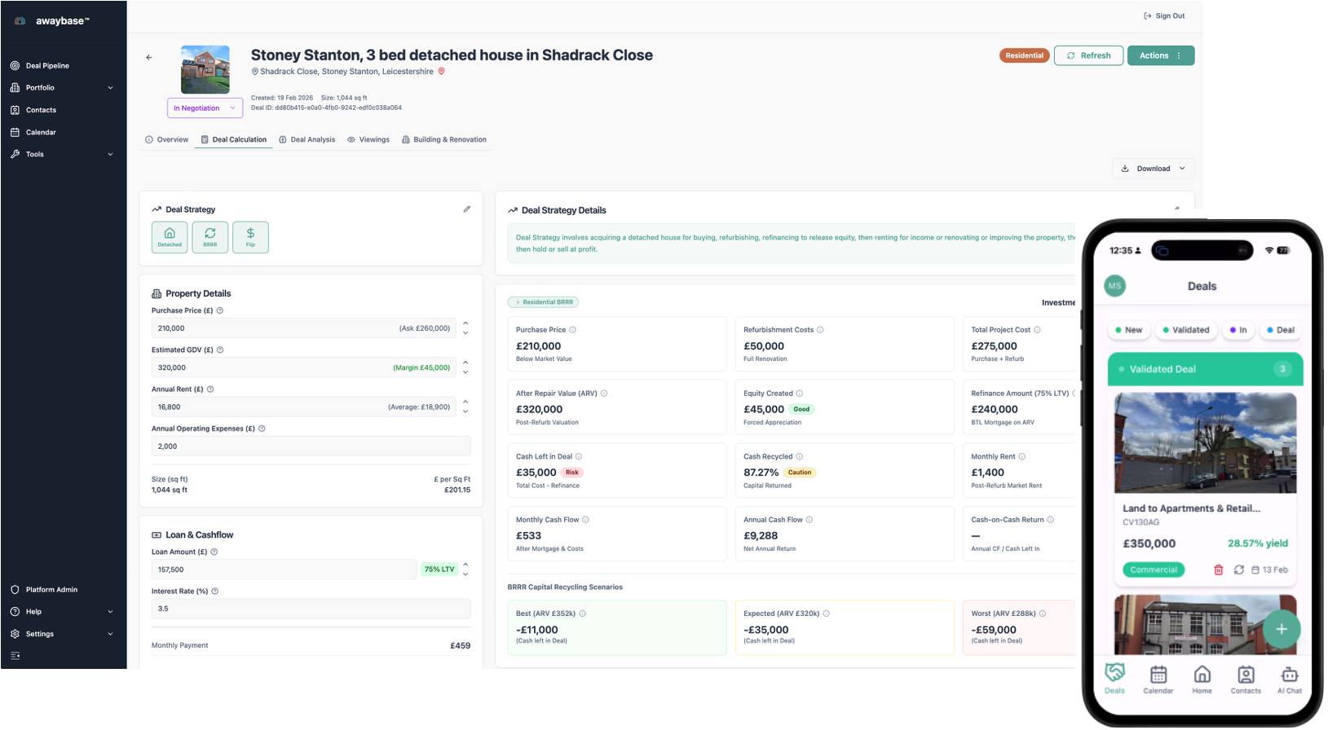Go back using the arrow beside the property photo
Screen dimensions: 1332x730
[149, 57]
